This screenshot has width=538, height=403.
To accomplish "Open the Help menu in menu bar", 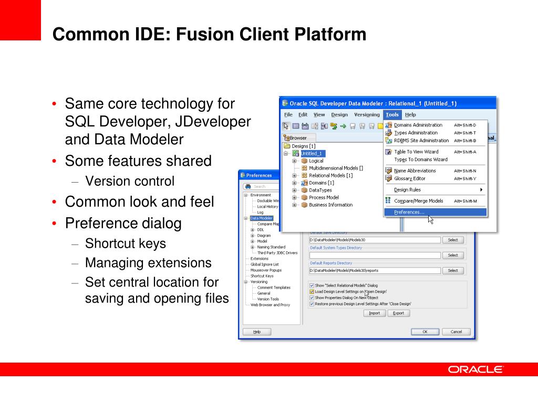I will pyautogui.click(x=410, y=115).
